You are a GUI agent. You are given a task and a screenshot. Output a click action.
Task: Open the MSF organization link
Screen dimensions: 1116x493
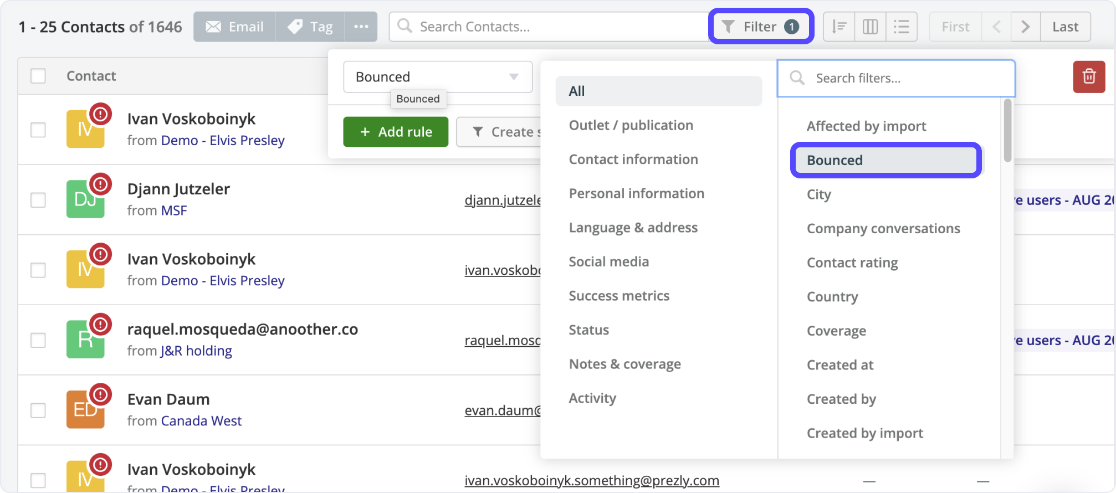click(174, 210)
